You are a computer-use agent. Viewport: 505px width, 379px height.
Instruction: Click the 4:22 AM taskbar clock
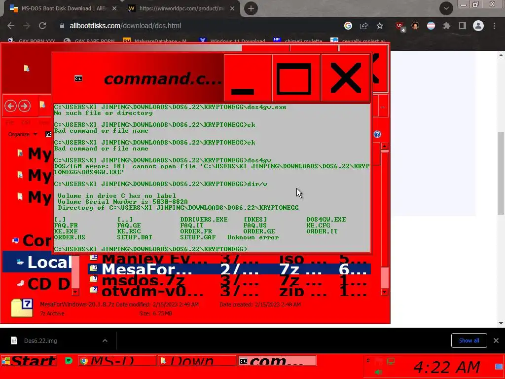[446, 367]
